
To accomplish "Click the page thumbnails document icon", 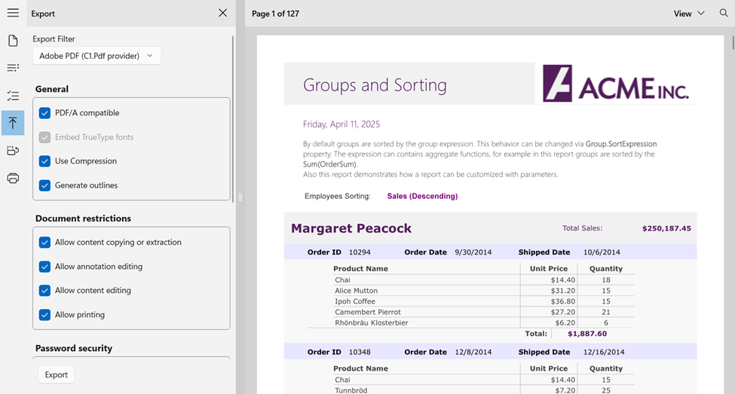I will [13, 41].
